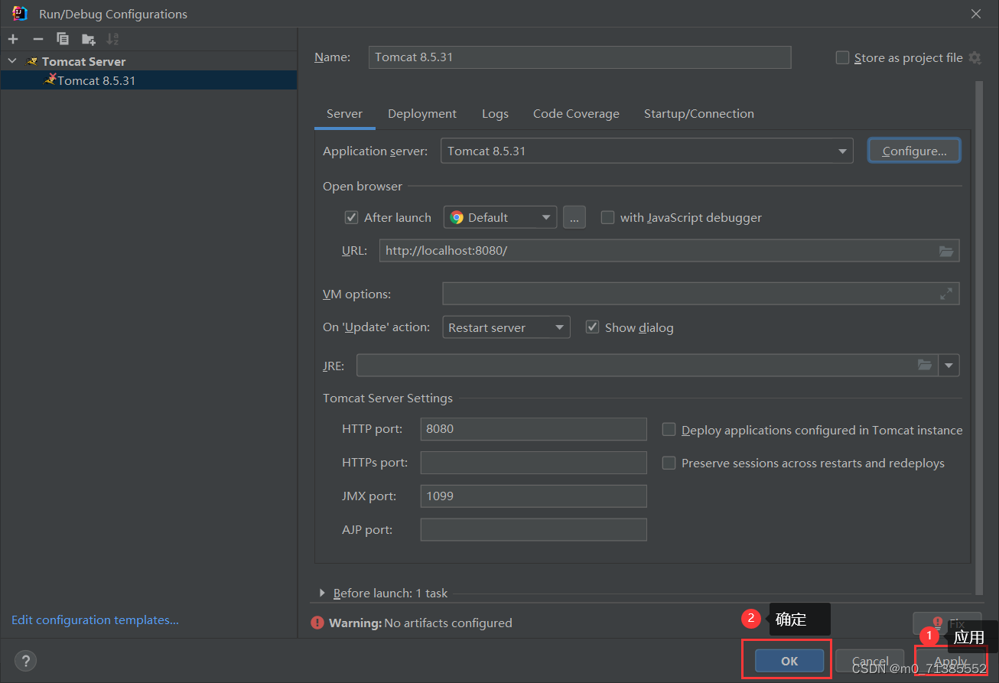This screenshot has width=999, height=683.
Task: Select Tomcat 8.5.31 in the configuration tree
Action: (148, 80)
